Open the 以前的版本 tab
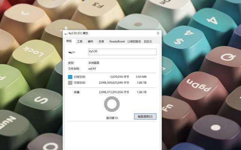241x150 pixels. pos(134,42)
